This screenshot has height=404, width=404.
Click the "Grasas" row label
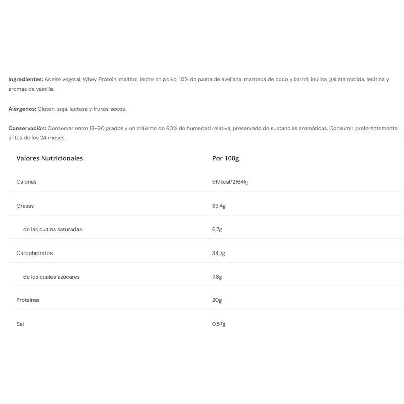pyautogui.click(x=25, y=206)
